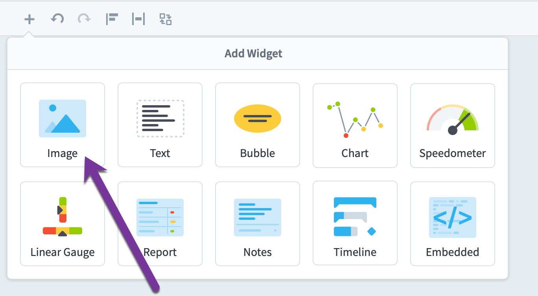Choose the Notes widget
538x296 pixels.
pyautogui.click(x=258, y=224)
